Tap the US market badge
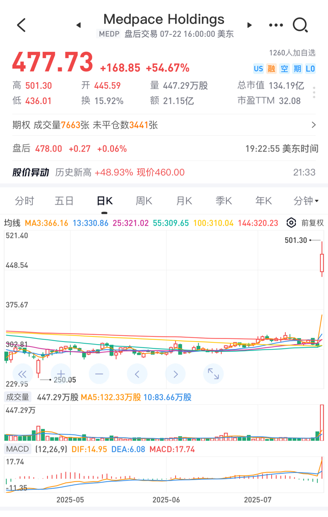Image resolution: width=328 pixels, height=517 pixels. pyautogui.click(x=258, y=68)
